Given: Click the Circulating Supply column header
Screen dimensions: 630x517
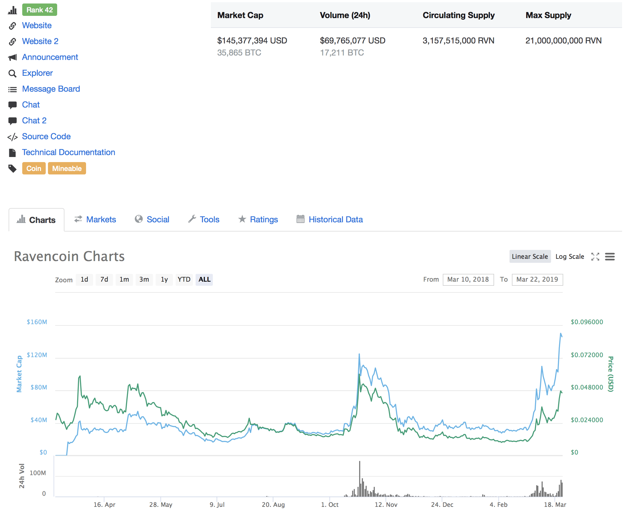Looking at the screenshot, I should point(459,15).
